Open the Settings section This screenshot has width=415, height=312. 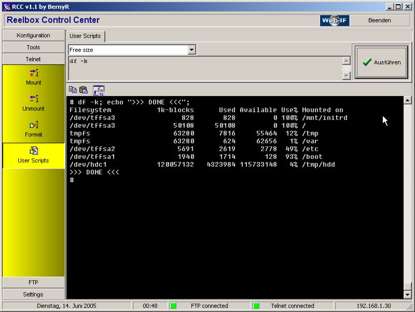33,294
